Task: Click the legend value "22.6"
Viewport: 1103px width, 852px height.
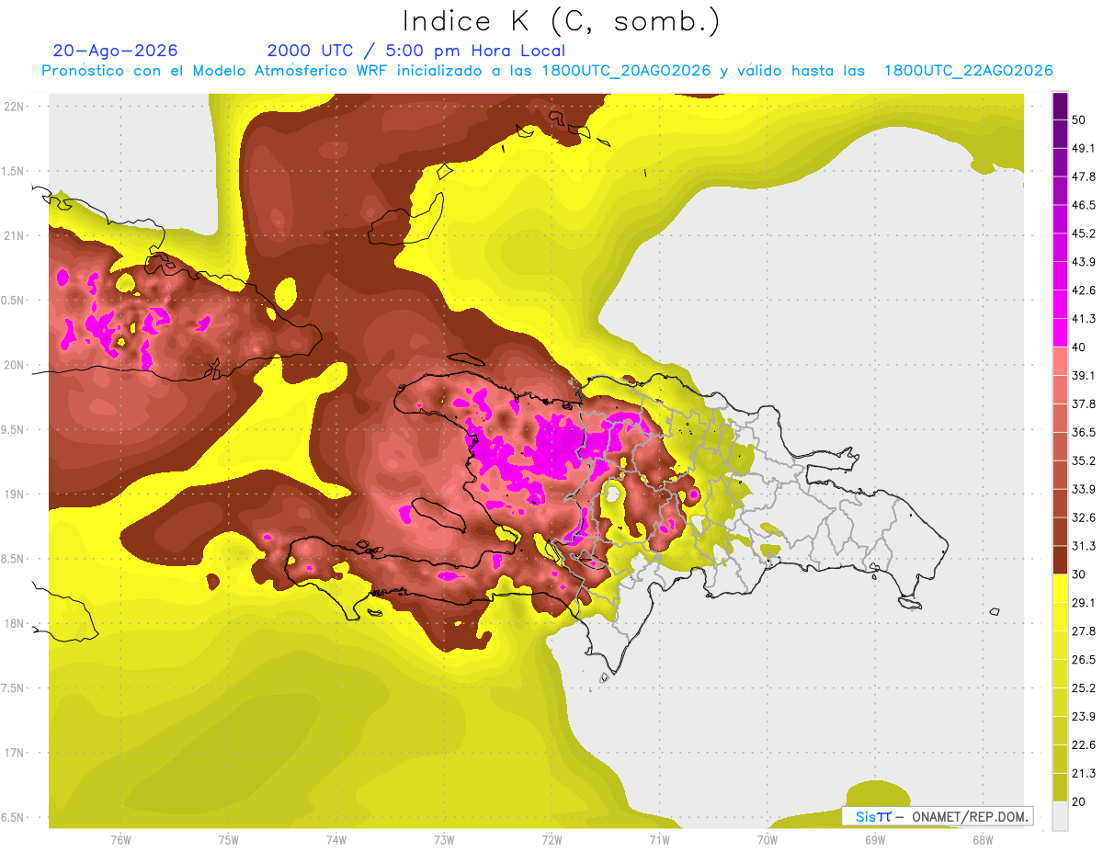Action: 1084,745
